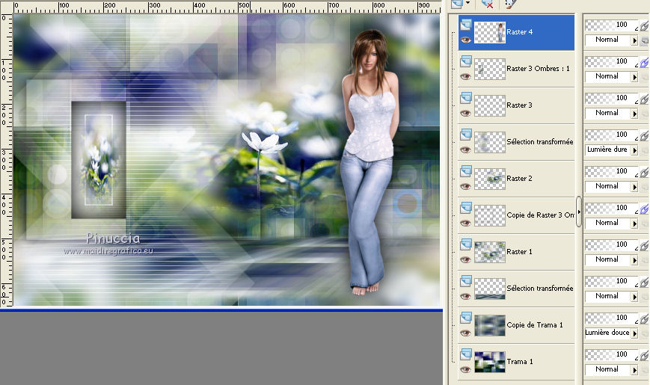Click the Delete Layer icon with red X
Screen dimensions: 650x385
[x=488, y=4]
